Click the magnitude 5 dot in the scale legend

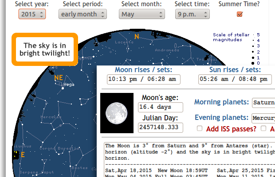254,35
